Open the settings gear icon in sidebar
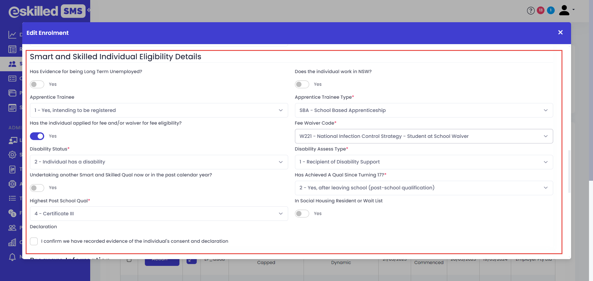This screenshot has width=593, height=281. pyautogui.click(x=12, y=155)
